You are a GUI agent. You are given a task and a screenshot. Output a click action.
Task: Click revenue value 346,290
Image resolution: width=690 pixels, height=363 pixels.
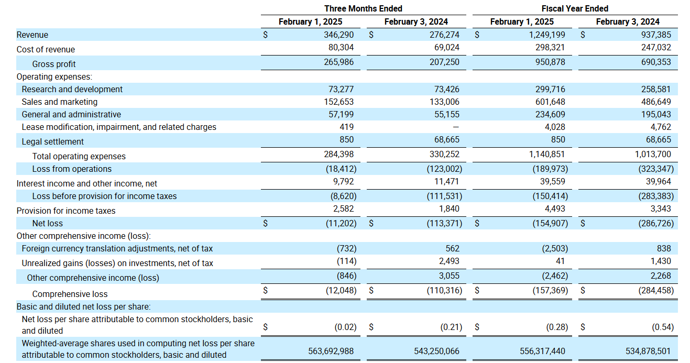(339, 35)
